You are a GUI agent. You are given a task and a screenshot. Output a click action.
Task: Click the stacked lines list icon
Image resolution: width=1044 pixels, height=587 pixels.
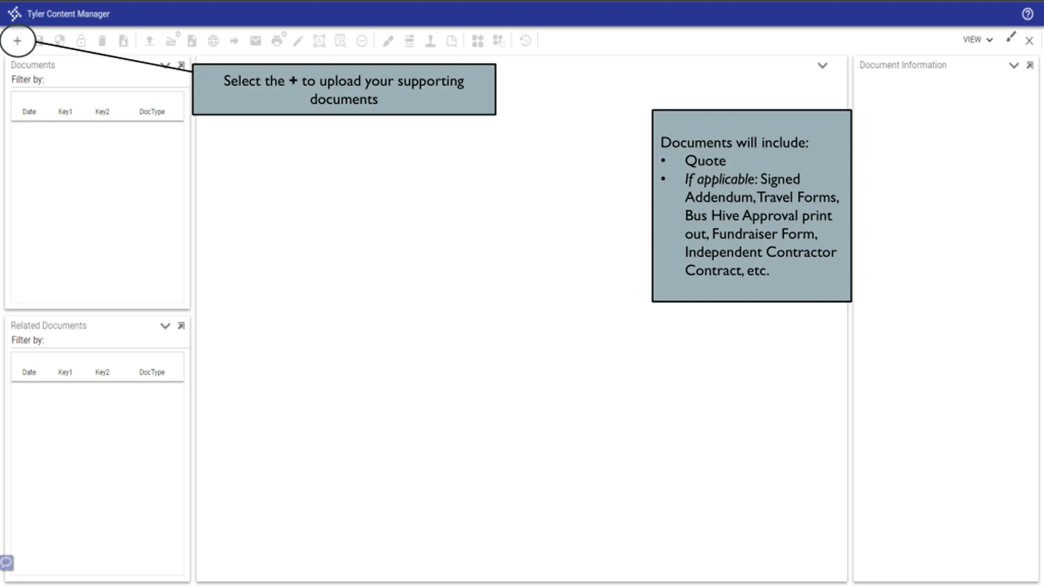(x=409, y=41)
